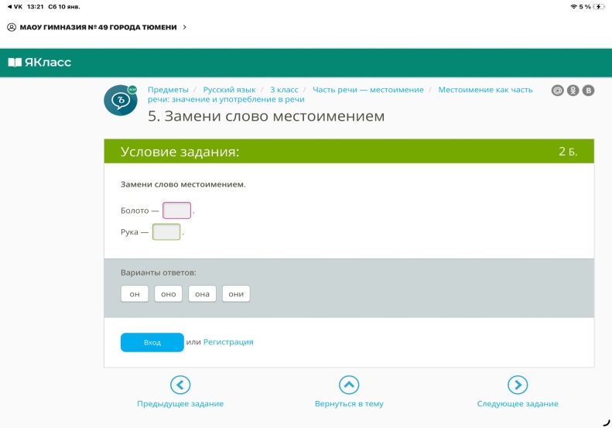Click the answer field after «Рука»

pos(166,231)
